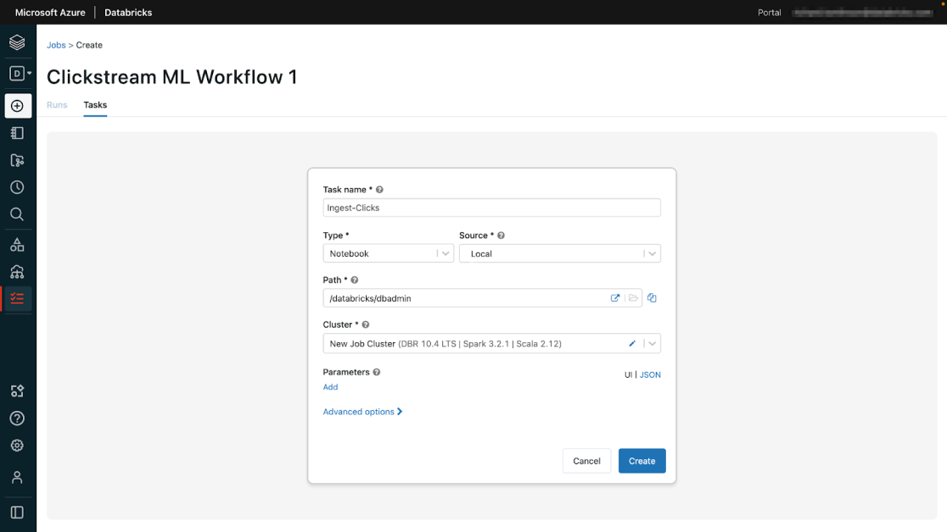Expand Advanced options section
Image resolution: width=947 pixels, height=532 pixels.
coord(362,412)
